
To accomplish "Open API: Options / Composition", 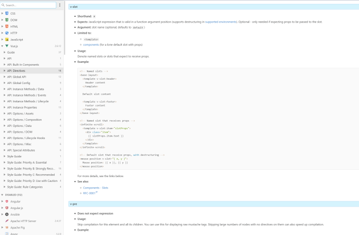I will [x=32, y=120].
